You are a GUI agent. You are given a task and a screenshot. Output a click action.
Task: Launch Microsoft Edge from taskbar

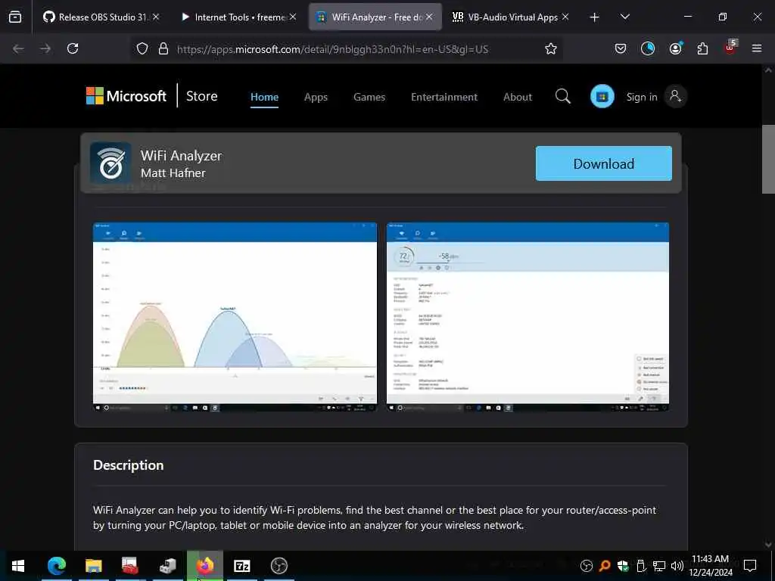(56, 566)
